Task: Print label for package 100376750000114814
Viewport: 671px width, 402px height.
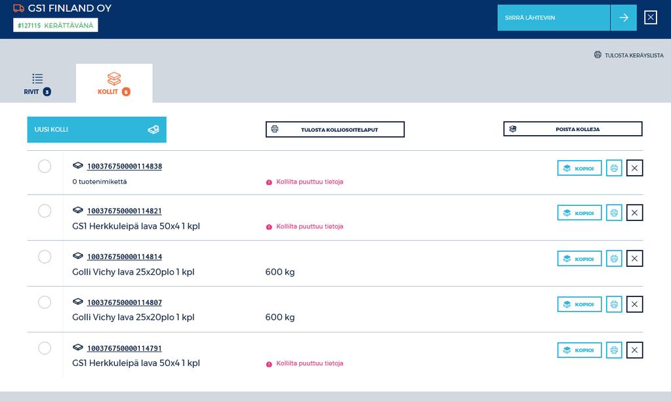Action: (614, 258)
